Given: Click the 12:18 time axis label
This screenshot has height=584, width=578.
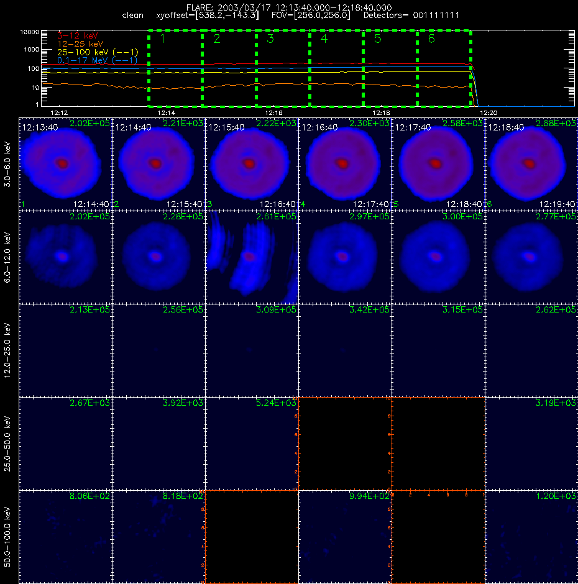Looking at the screenshot, I should click(381, 112).
